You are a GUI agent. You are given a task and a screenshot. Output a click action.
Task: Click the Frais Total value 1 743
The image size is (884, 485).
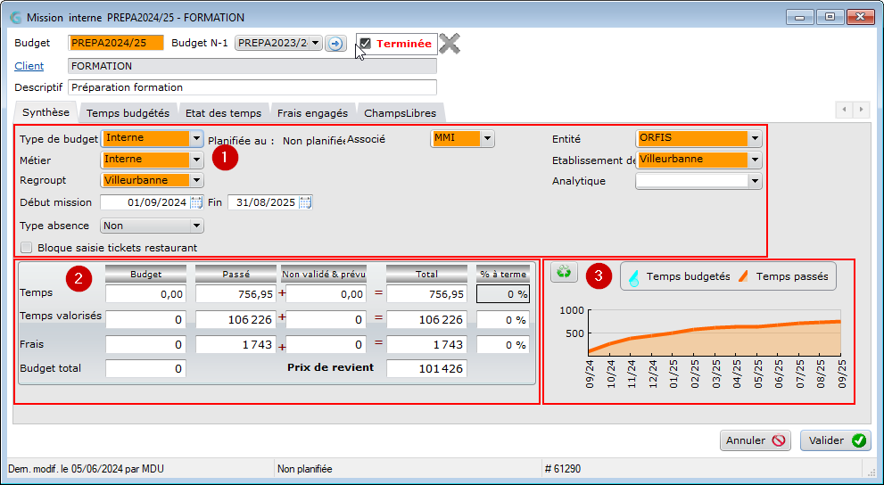click(426, 344)
